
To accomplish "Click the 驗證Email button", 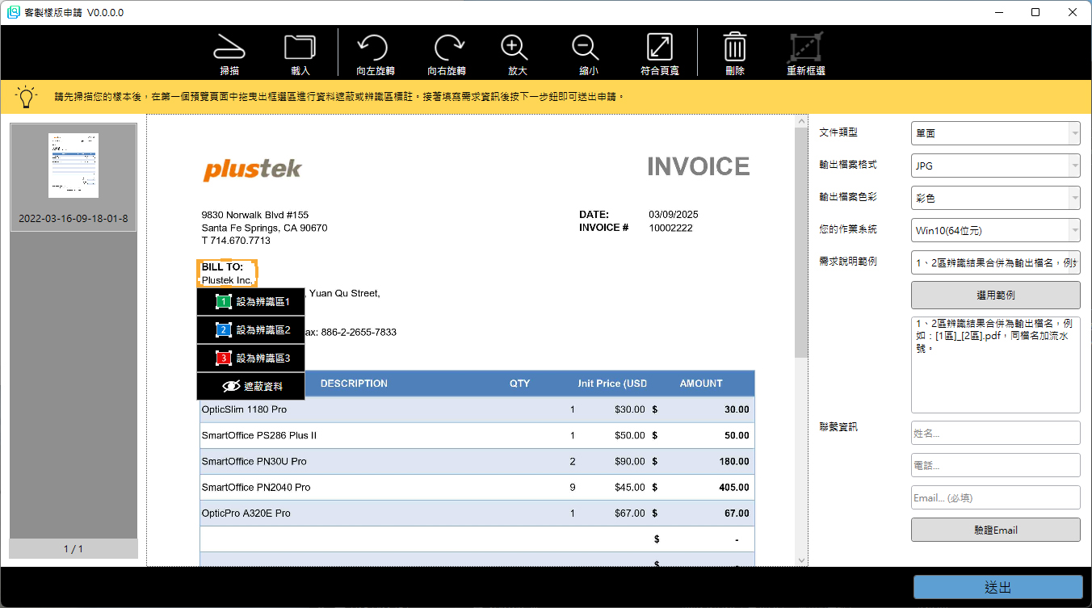I will coord(995,530).
